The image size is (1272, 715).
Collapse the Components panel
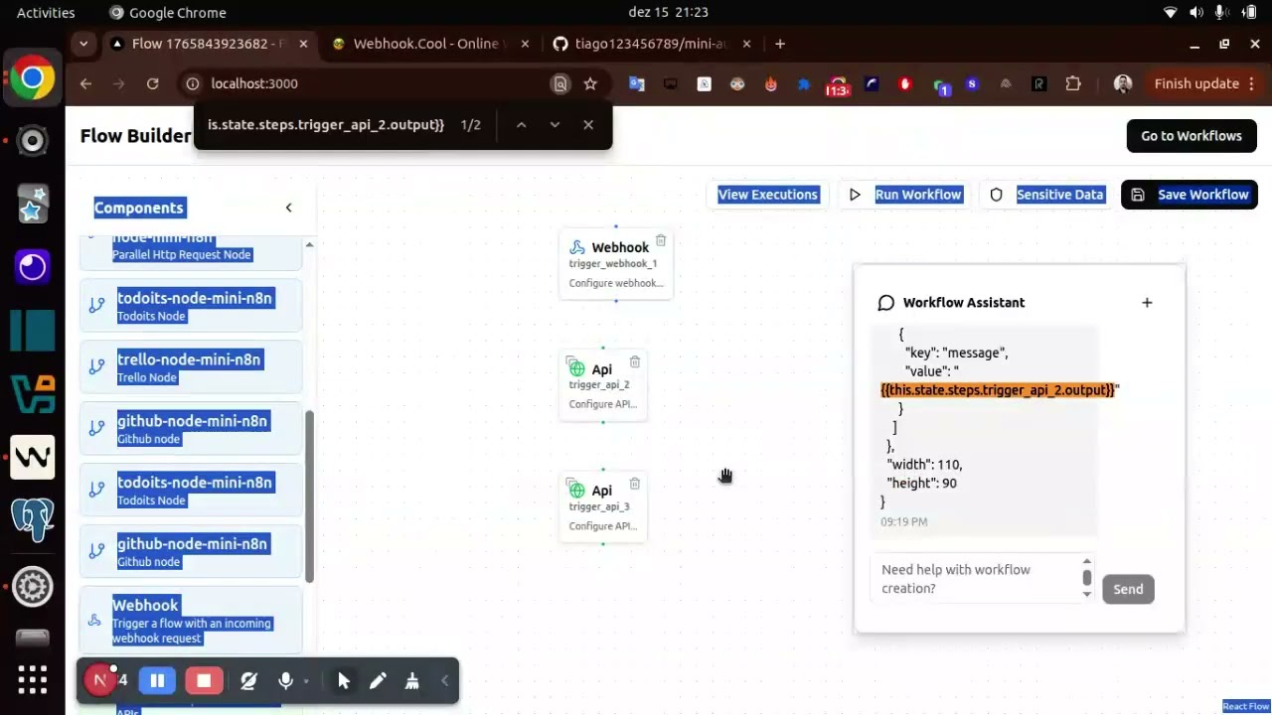point(289,208)
